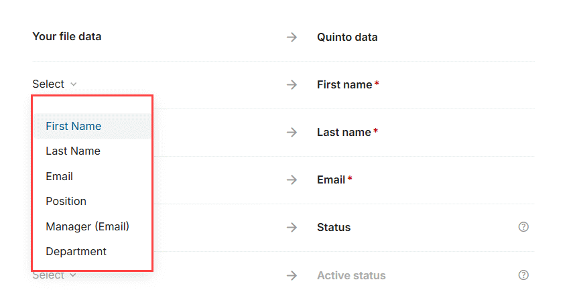This screenshot has width=573, height=294.
Task: Open the Select dropdown in Active status row
Action: click(x=54, y=275)
